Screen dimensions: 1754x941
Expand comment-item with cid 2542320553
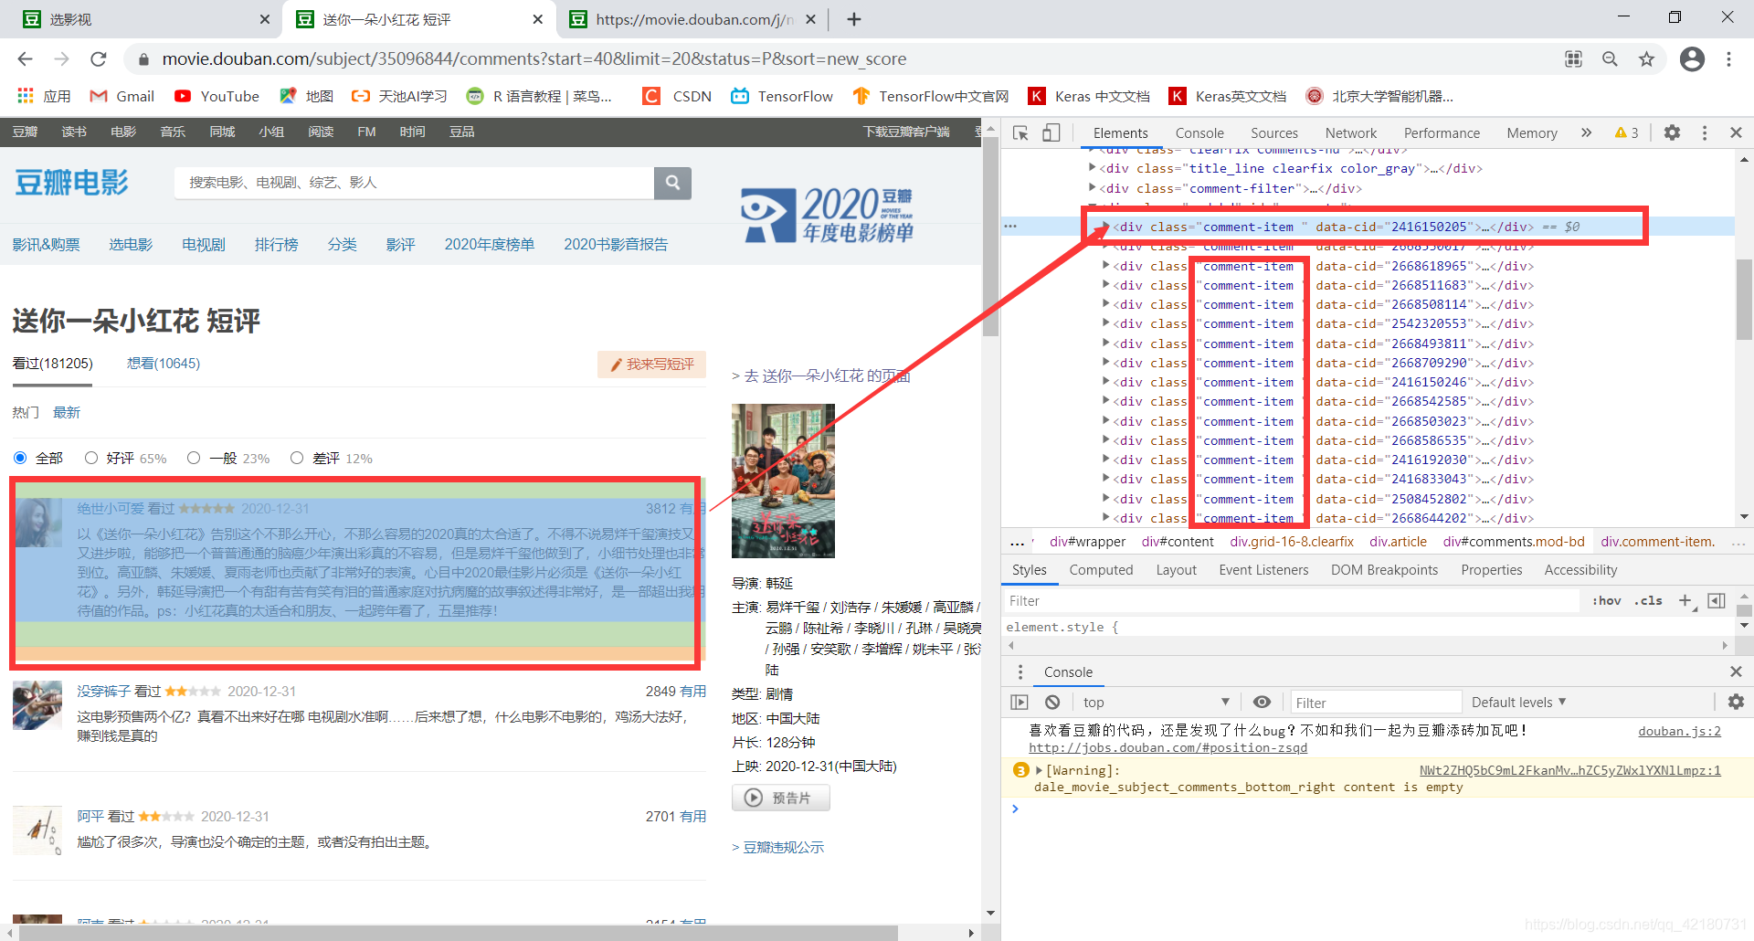click(1106, 322)
